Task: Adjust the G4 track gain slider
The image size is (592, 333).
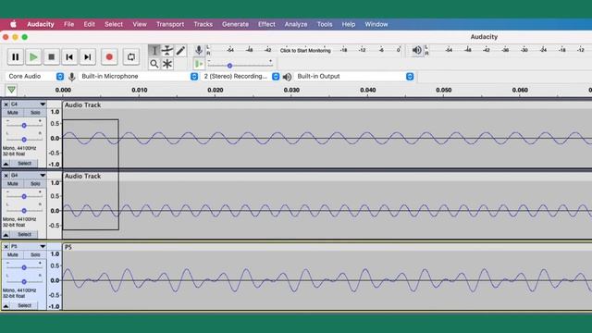Action: (x=24, y=196)
